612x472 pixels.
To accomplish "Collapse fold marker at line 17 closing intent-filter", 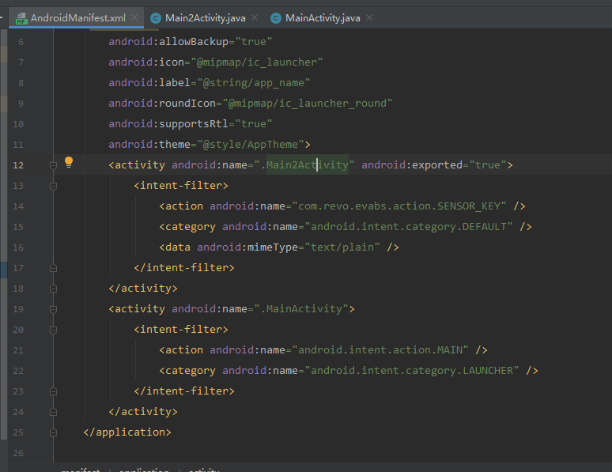I will coord(54,268).
